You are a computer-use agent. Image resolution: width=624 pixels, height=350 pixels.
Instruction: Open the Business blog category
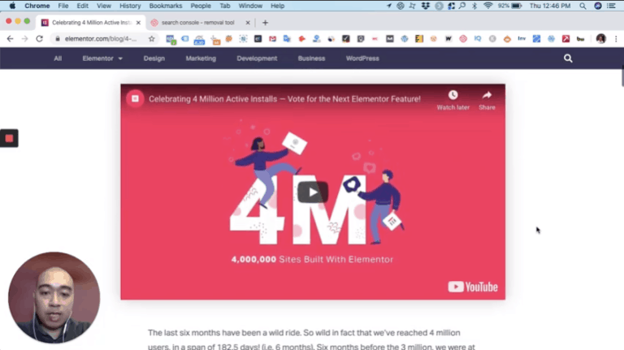coord(311,58)
